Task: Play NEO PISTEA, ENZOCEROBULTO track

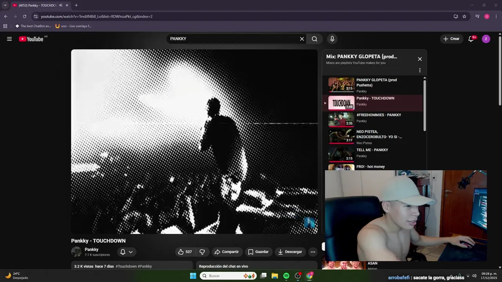Action: [373, 137]
